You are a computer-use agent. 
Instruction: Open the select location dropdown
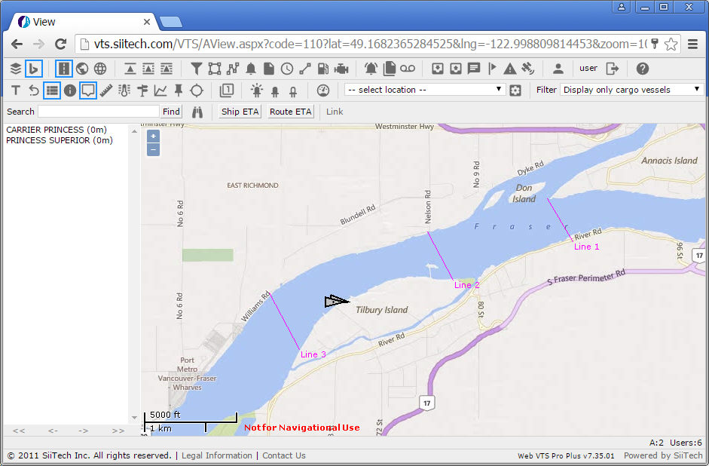click(x=424, y=90)
